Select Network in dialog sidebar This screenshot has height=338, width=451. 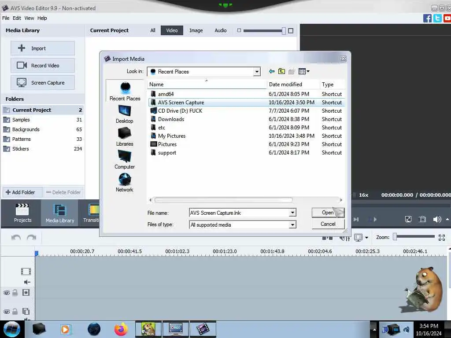pos(125,183)
